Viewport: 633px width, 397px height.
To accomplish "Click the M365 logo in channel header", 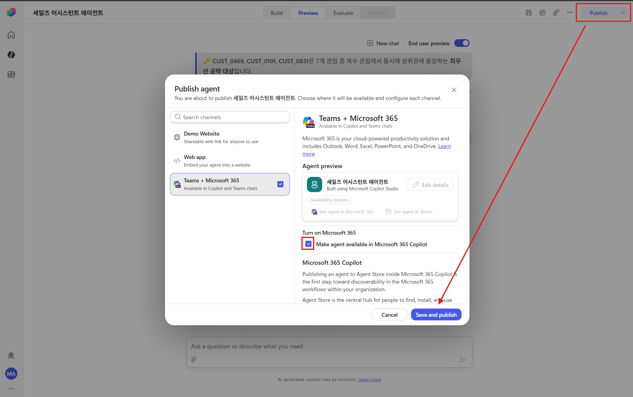I will tap(309, 122).
